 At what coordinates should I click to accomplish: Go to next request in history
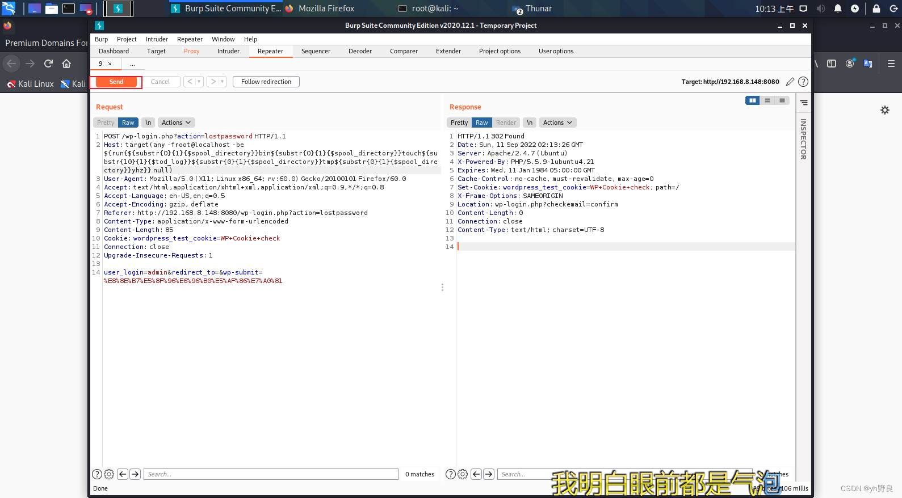click(213, 82)
